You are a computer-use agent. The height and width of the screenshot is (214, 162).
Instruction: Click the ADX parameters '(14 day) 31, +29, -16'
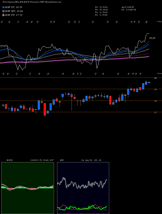(91, 160)
